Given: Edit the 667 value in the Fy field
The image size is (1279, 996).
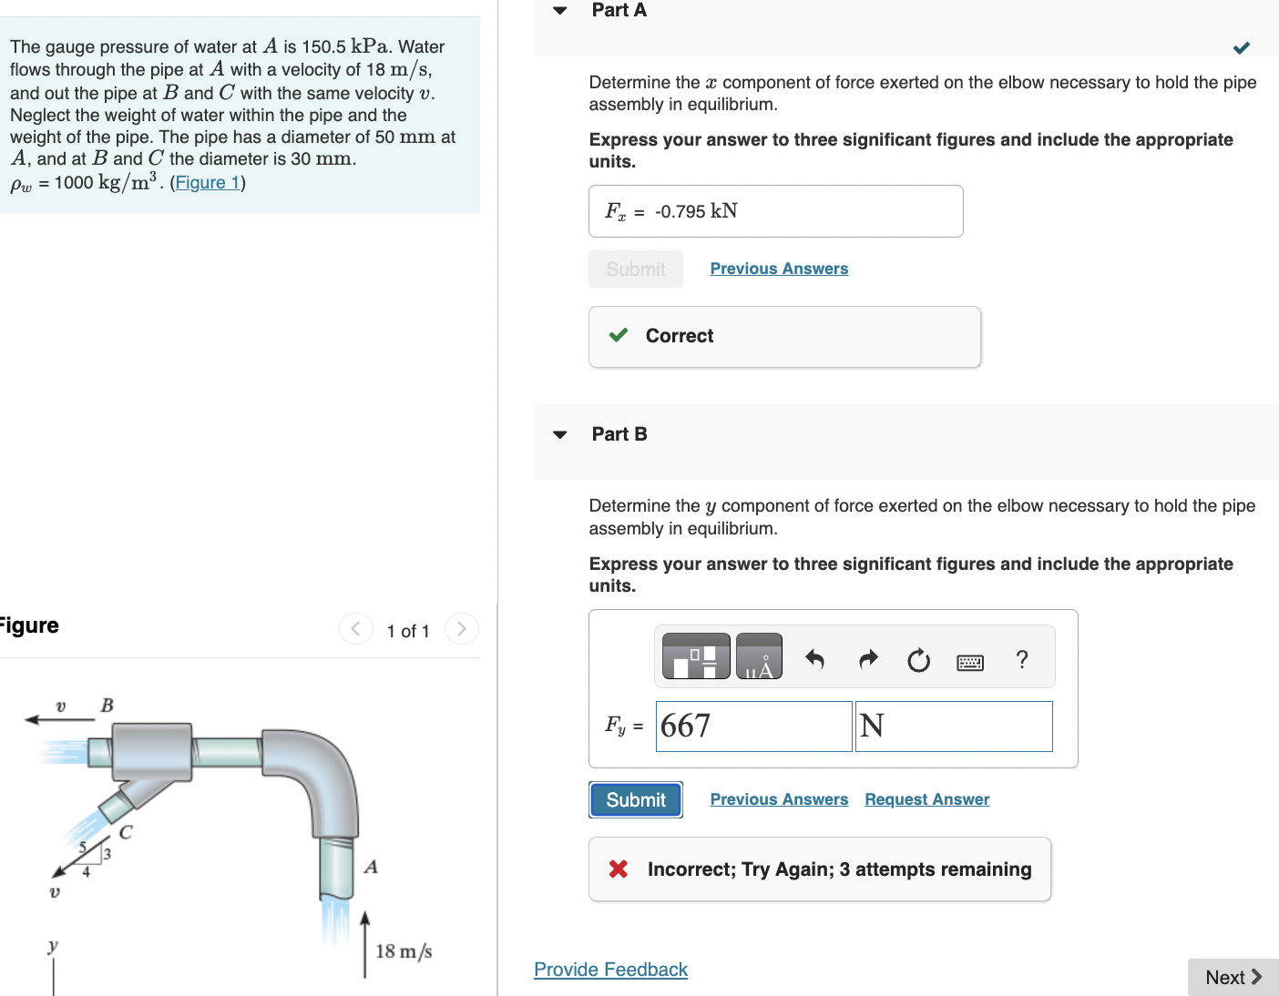Looking at the screenshot, I should tap(753, 726).
